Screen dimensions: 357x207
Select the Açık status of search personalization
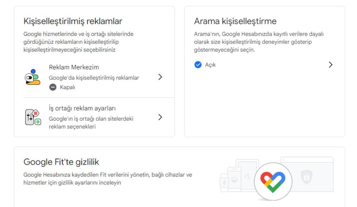click(210, 65)
